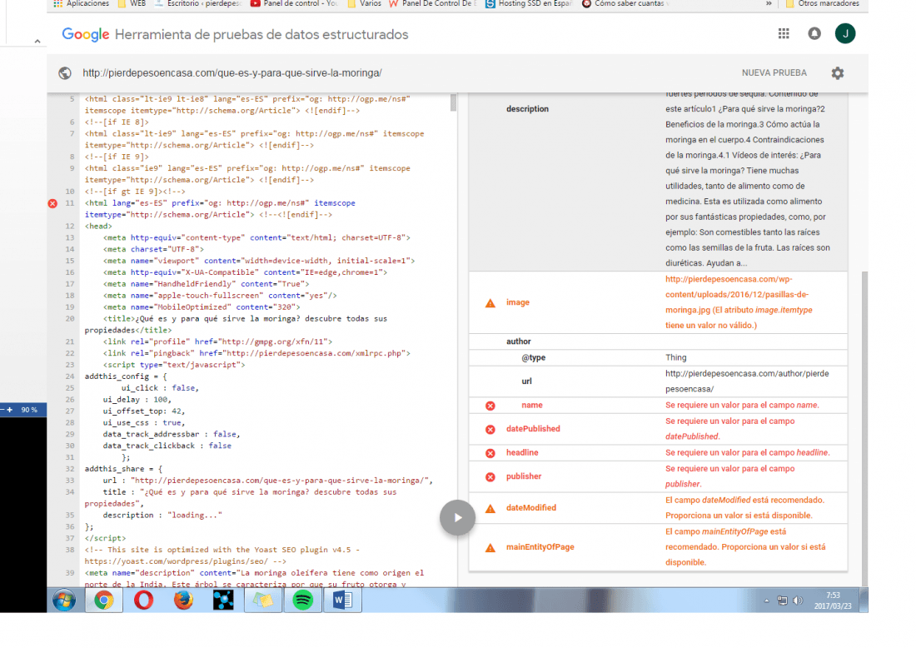Open the Panel de control YouTube bookmark
The image size is (916, 648).
(x=294, y=3)
